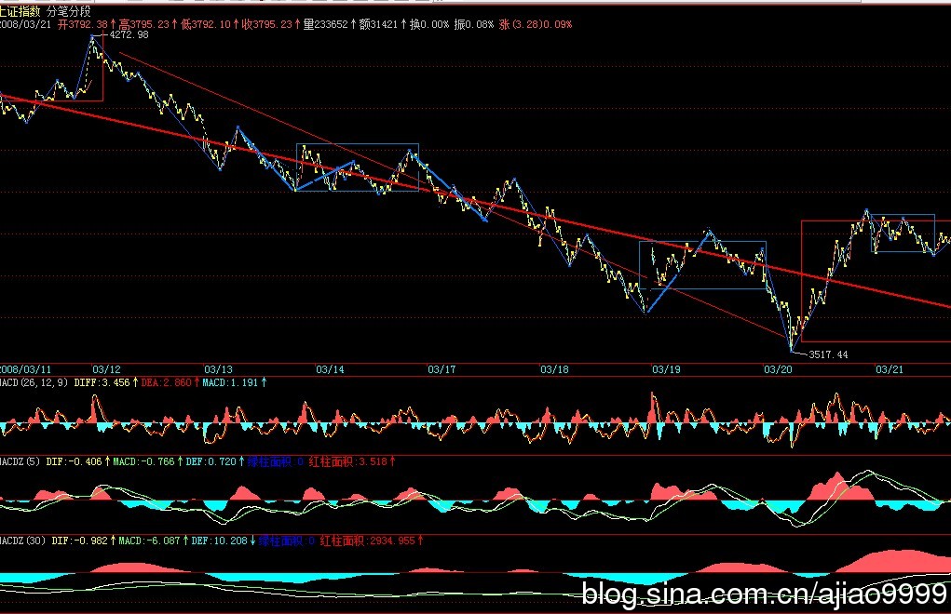This screenshot has height=614, width=951.
Task: Click the 03/21 date at the axis end
Action: (890, 369)
